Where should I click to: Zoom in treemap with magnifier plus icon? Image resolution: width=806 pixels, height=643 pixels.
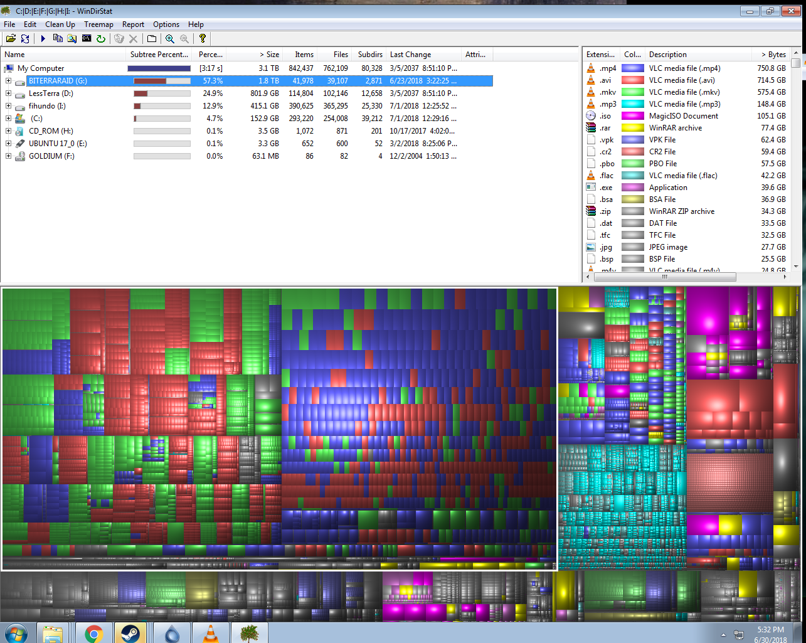coord(169,39)
